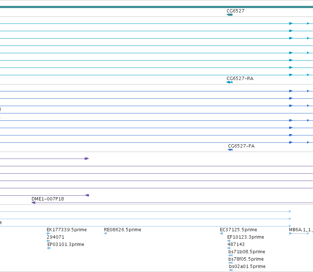Select the EK177339.5prime label

point(67,230)
